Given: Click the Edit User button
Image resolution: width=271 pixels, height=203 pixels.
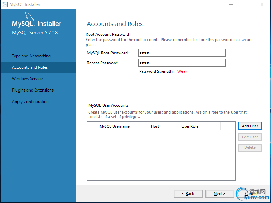Looking at the screenshot, I should (x=250, y=137).
